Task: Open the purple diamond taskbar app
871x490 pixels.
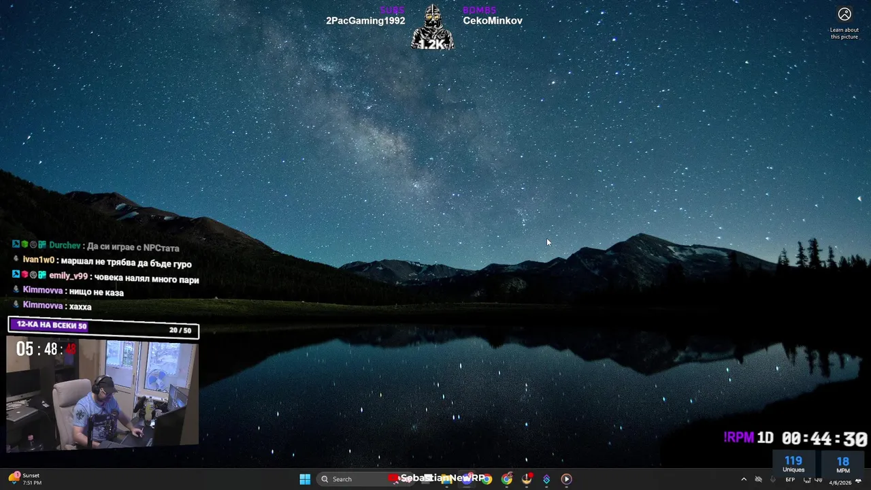Action: coord(546,479)
